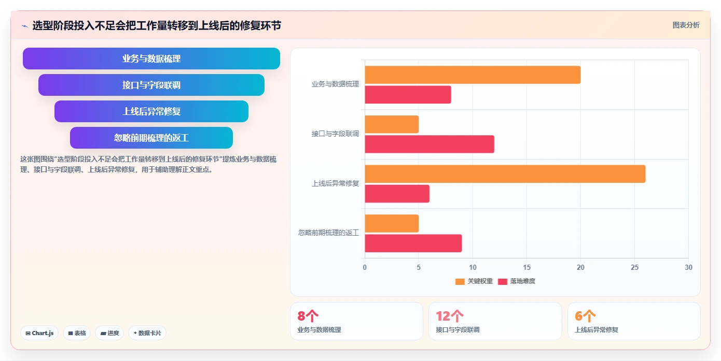721x361 pixels.
Task: Click the orange bar for 业务与数据梳理
Action: tap(473, 75)
